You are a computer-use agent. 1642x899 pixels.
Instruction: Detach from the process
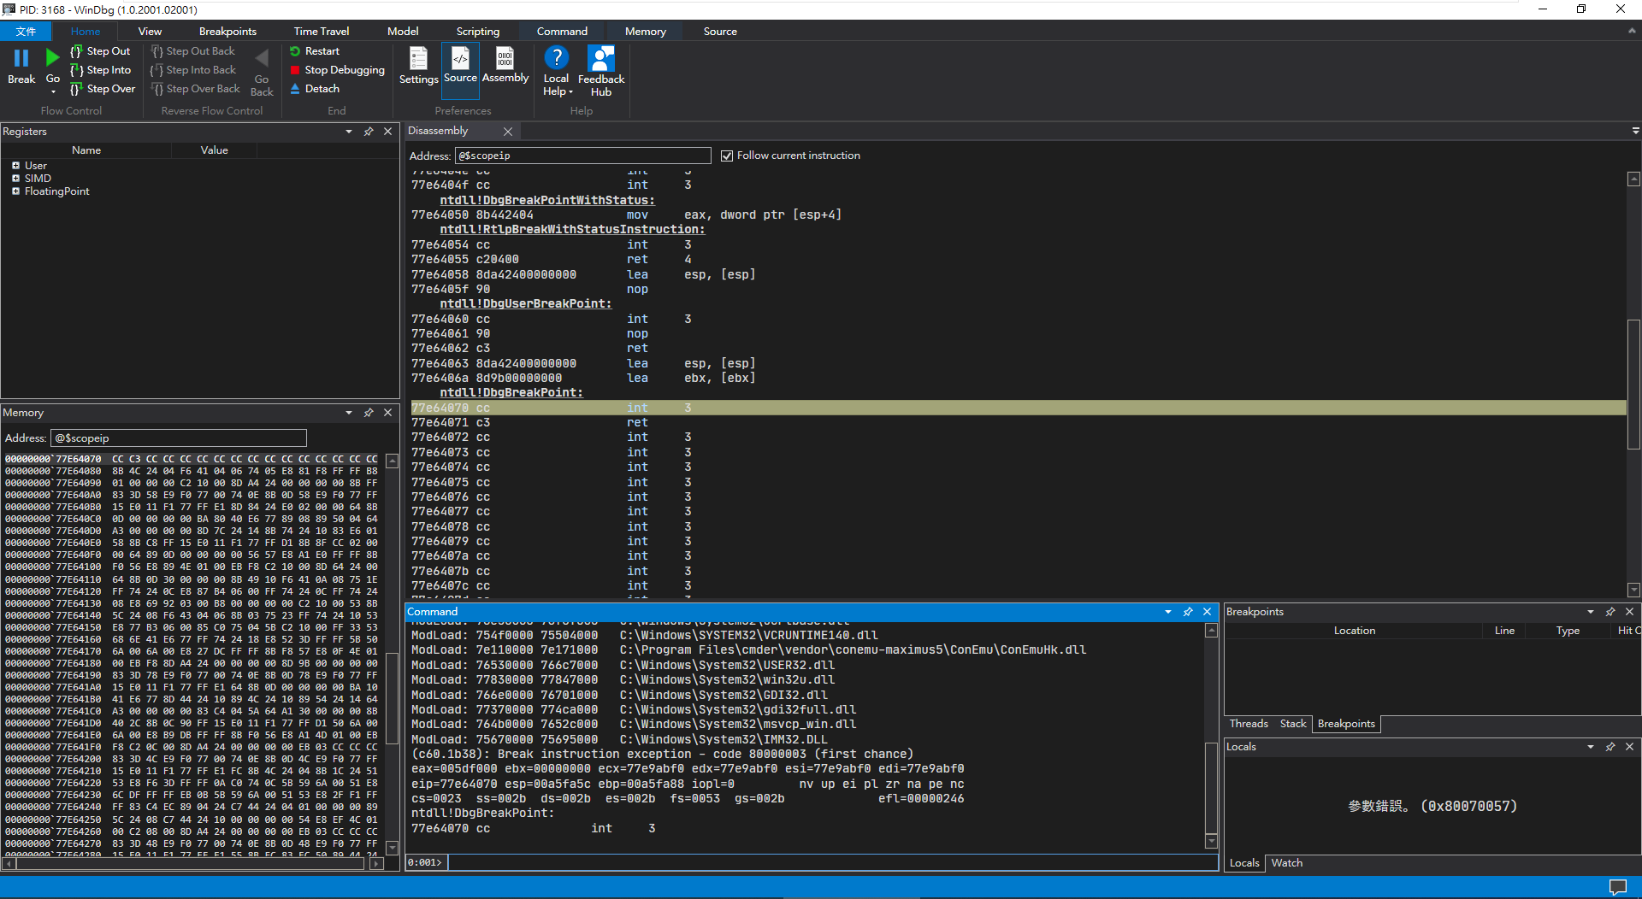tap(315, 89)
